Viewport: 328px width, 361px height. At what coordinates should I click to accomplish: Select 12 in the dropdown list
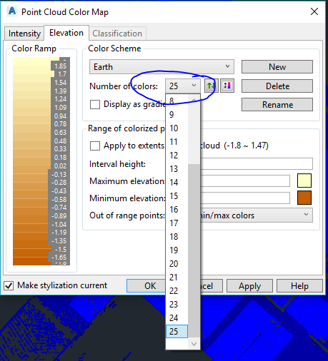click(177, 156)
